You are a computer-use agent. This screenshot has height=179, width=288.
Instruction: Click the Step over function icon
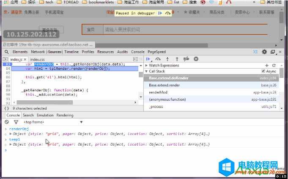(x=158, y=59)
